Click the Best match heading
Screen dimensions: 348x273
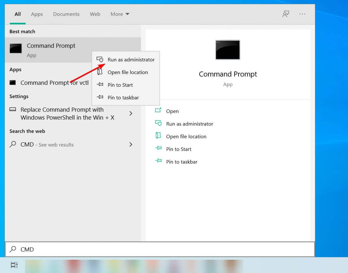[22, 32]
